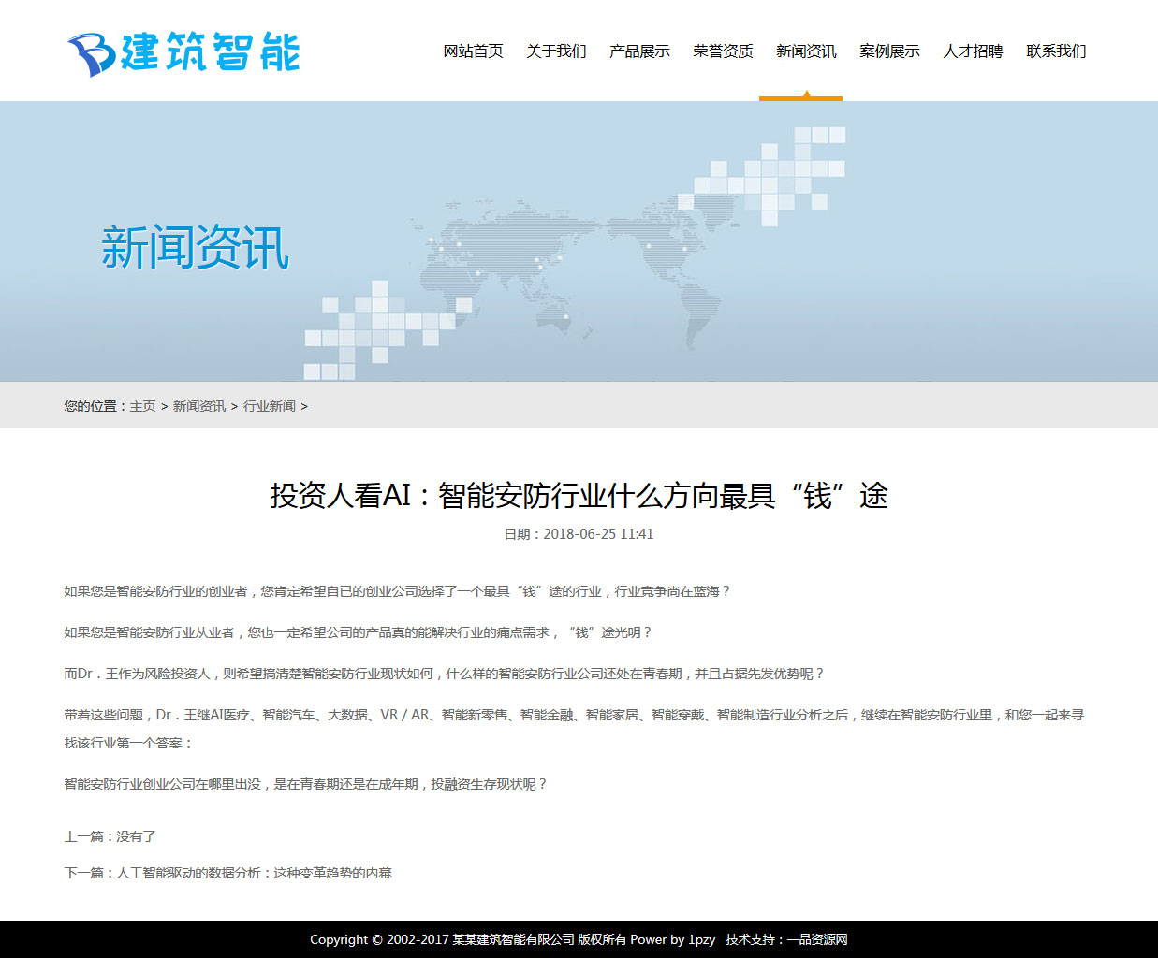Open next article 人工智能驱动的数据分析
The image size is (1158, 958).
click(x=254, y=873)
